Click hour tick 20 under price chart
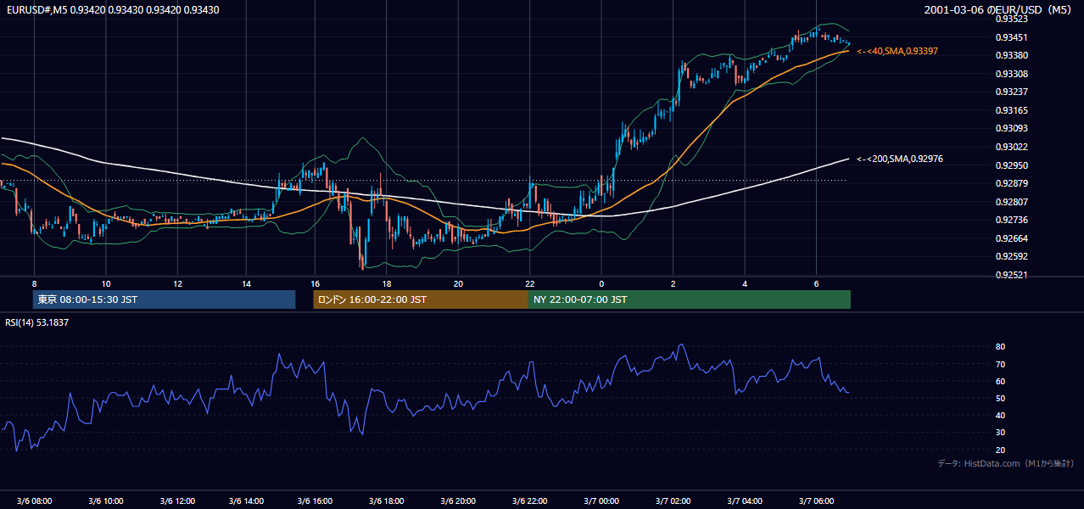This screenshot has height=509, width=1084. 458,283
